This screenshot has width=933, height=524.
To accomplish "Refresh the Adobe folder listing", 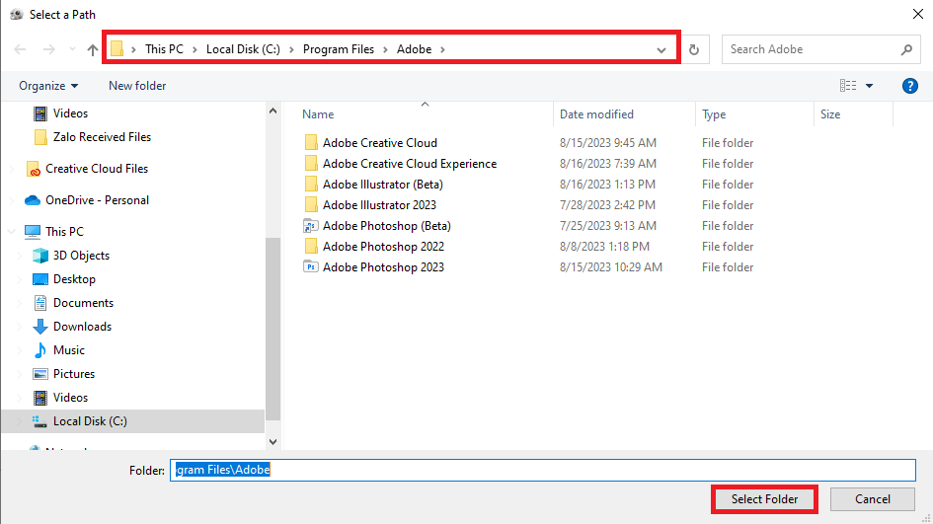I will click(694, 50).
